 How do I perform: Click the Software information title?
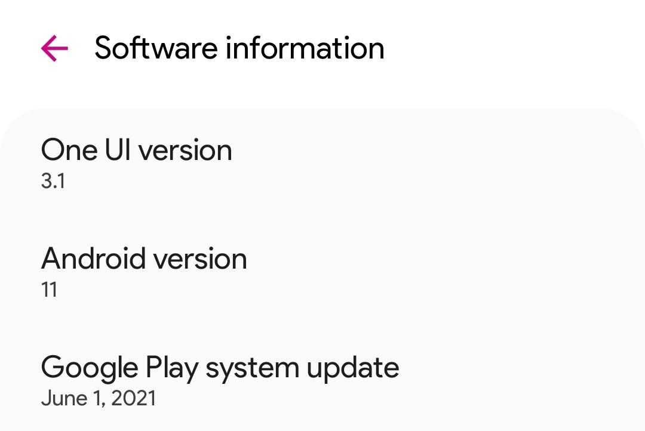pyautogui.click(x=239, y=48)
